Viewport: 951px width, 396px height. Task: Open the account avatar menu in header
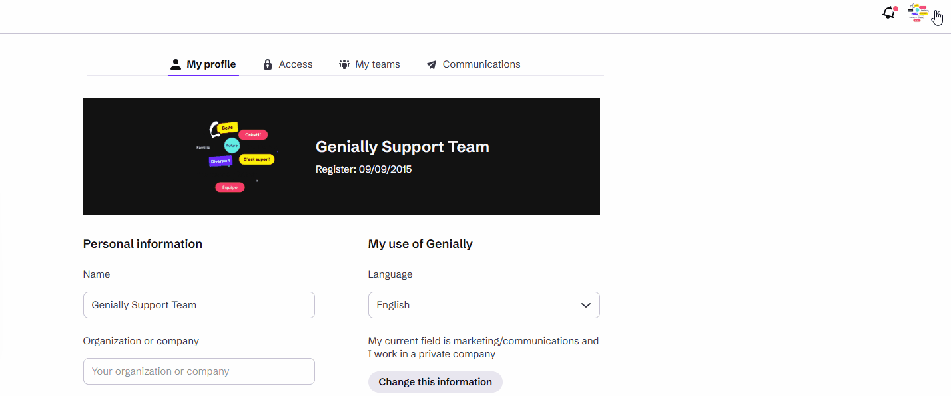coord(918,13)
